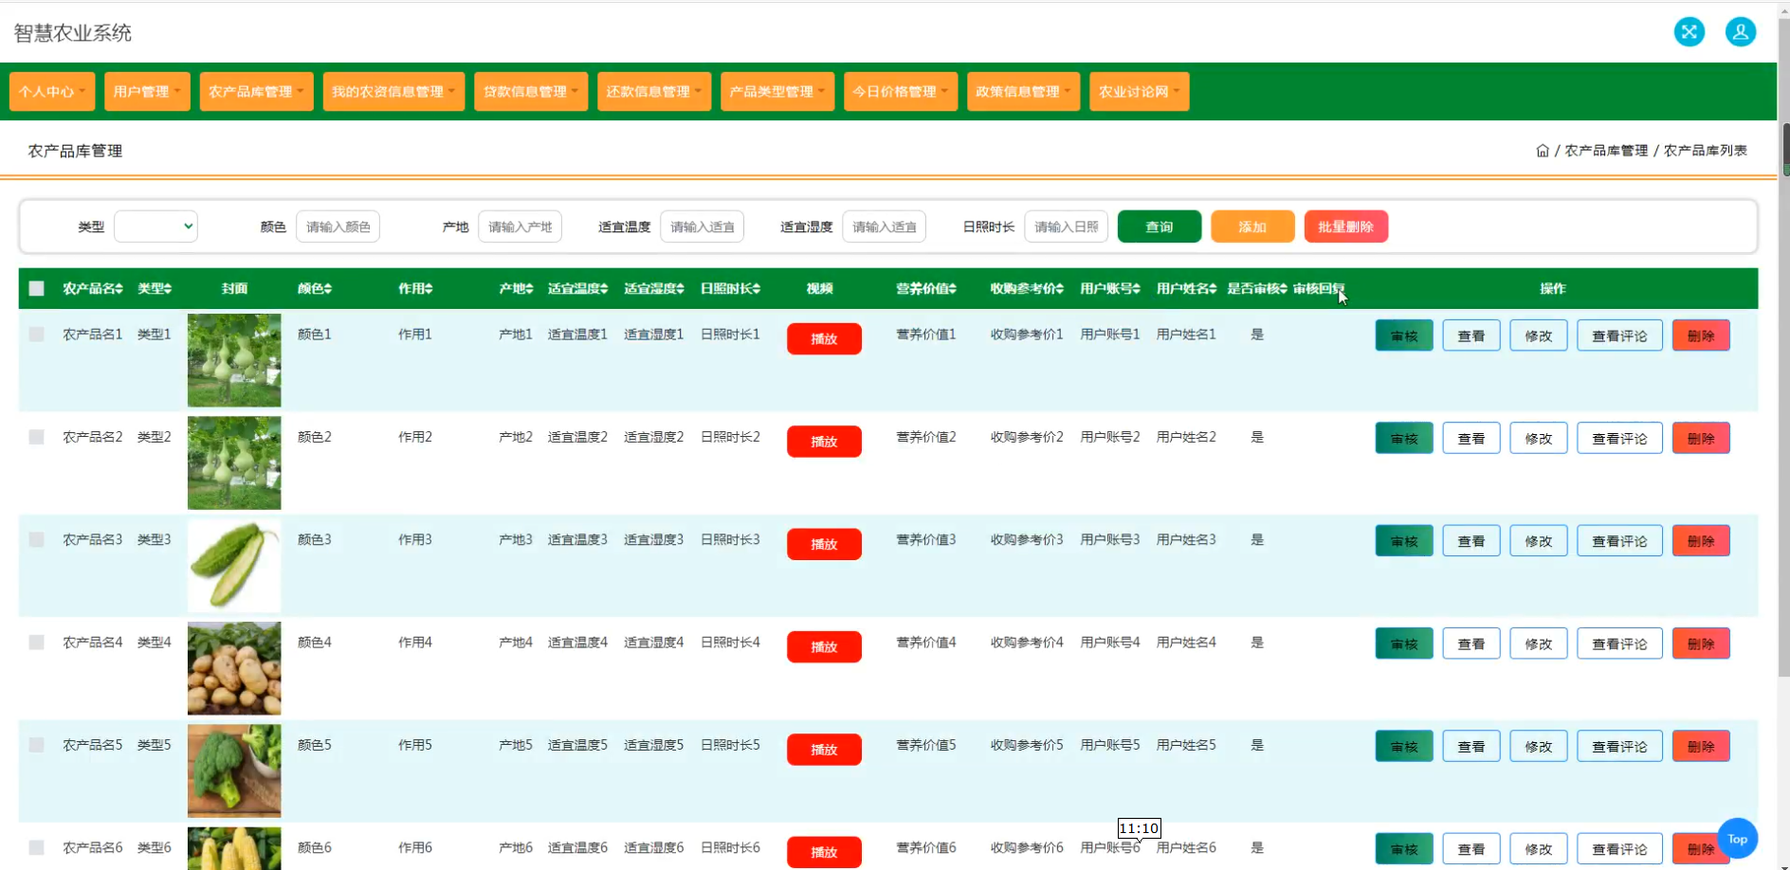Click 查看评论 for 农产品名2
Screen dimensions: 1790x870
[1619, 438]
